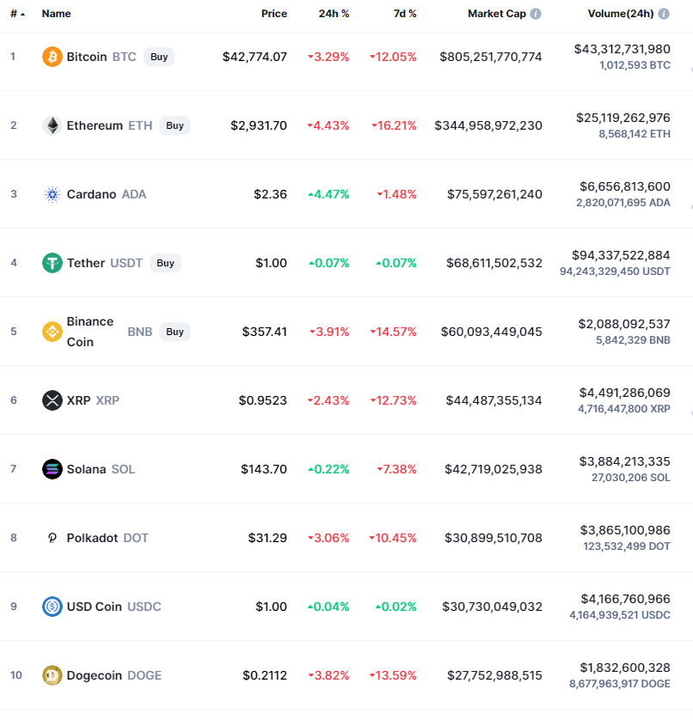Click the Buy button next to Ethereum
Image resolution: width=693 pixels, height=720 pixels.
[x=175, y=125]
